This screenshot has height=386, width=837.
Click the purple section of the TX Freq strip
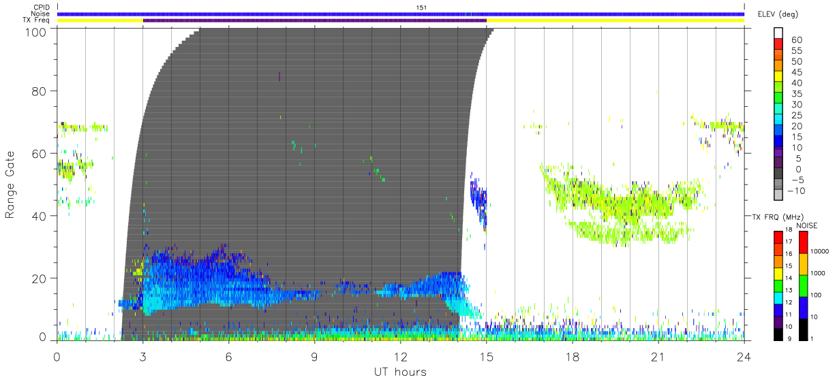click(315, 20)
